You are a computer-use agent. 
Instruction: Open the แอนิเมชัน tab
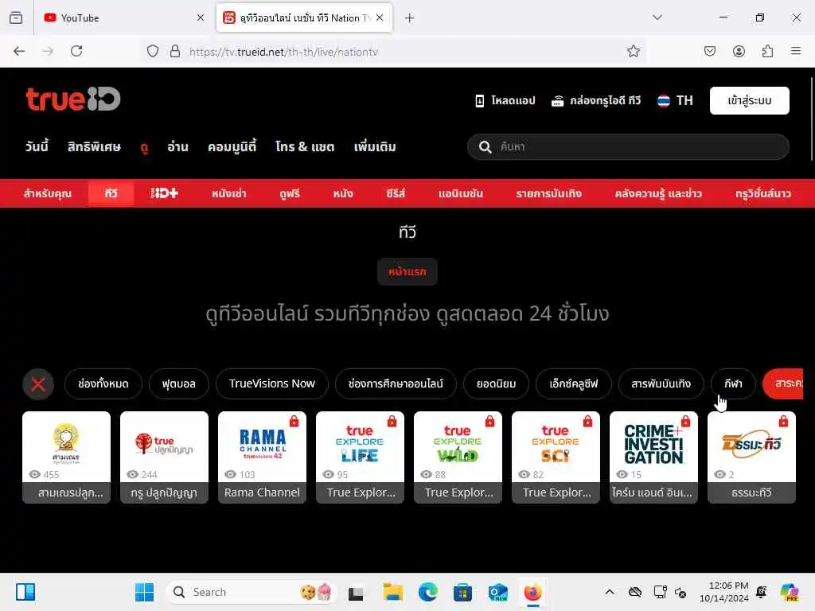coord(461,193)
